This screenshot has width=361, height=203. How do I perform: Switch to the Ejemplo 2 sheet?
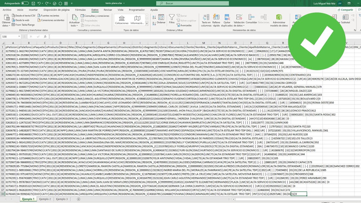pyautogui.click(x=45, y=199)
